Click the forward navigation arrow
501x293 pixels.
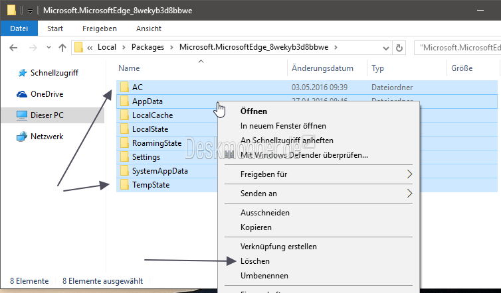pos(33,48)
